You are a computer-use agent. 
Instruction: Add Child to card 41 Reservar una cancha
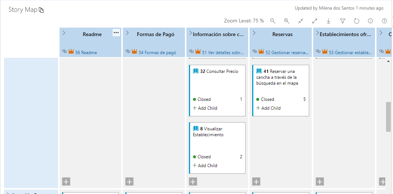268,108
